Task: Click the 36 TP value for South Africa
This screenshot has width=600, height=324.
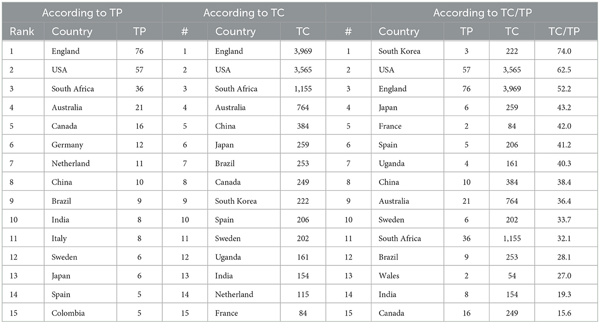Action: pos(139,89)
